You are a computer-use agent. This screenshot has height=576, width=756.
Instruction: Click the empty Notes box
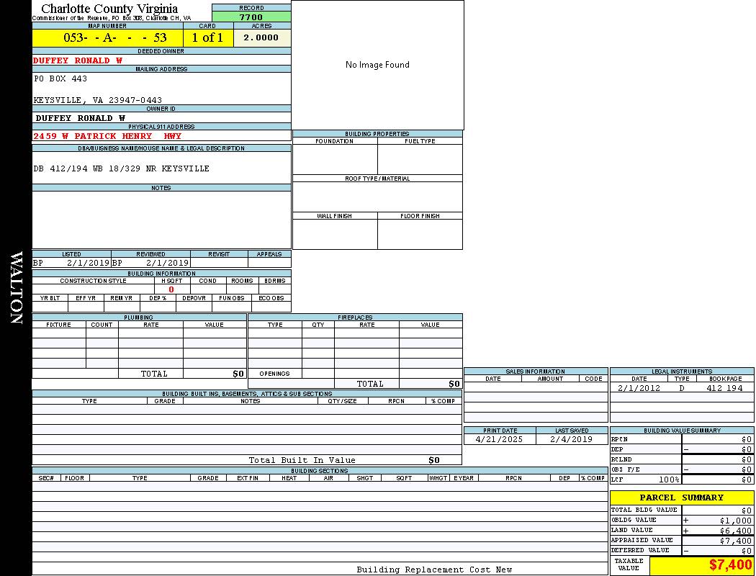(161, 220)
